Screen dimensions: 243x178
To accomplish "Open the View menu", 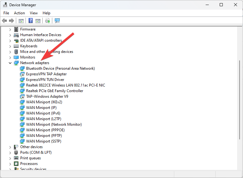I will 34,13.
